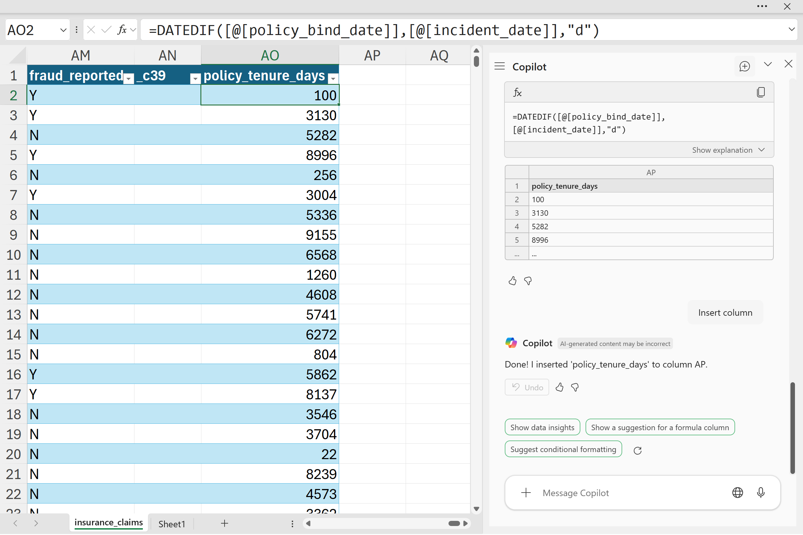
Task: Click the microphone icon in message box
Action: (x=760, y=492)
